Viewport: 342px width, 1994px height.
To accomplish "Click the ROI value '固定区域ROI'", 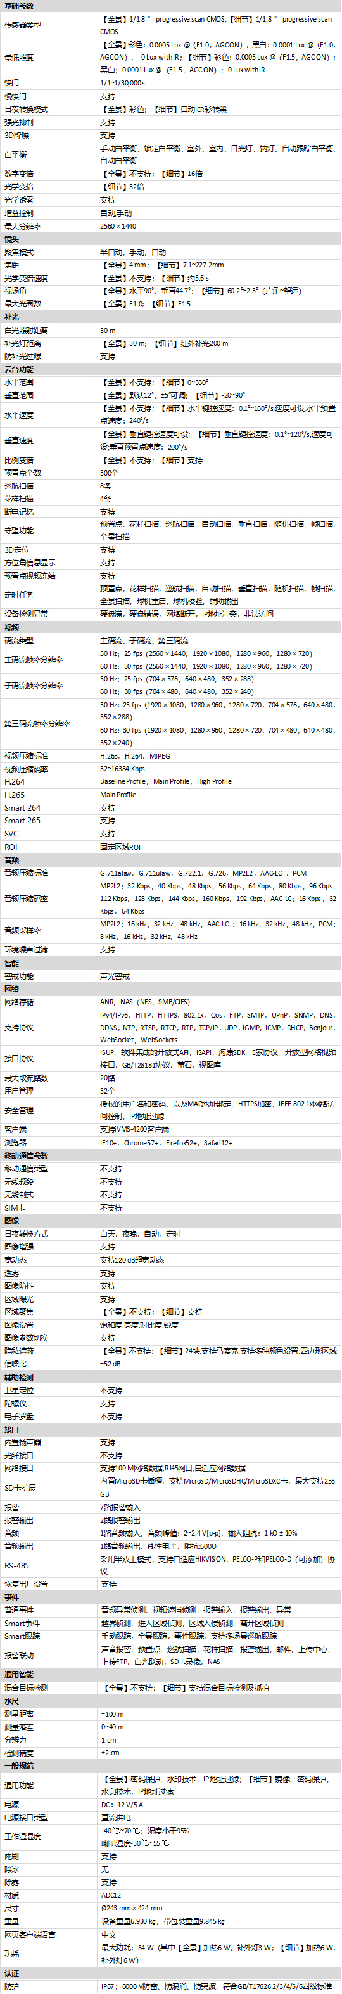I will click(121, 847).
